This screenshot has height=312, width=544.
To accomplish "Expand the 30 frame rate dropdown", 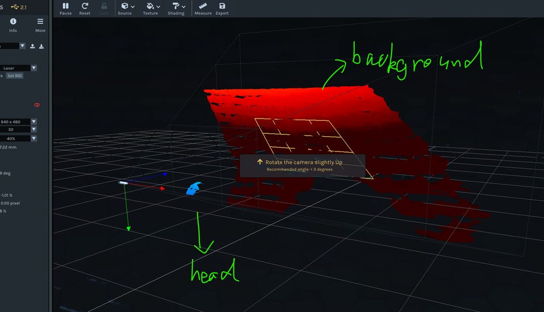I will [x=33, y=129].
